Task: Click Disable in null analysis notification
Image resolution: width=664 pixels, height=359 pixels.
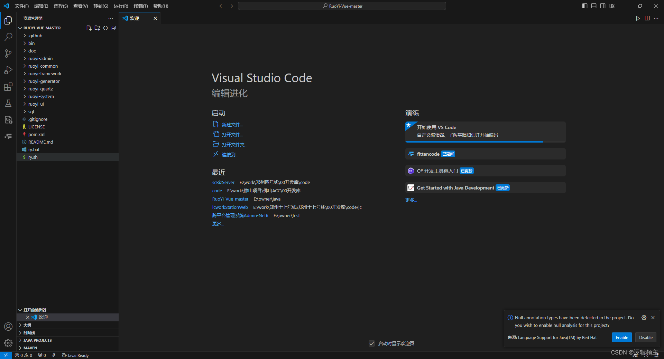Action: tap(646, 337)
